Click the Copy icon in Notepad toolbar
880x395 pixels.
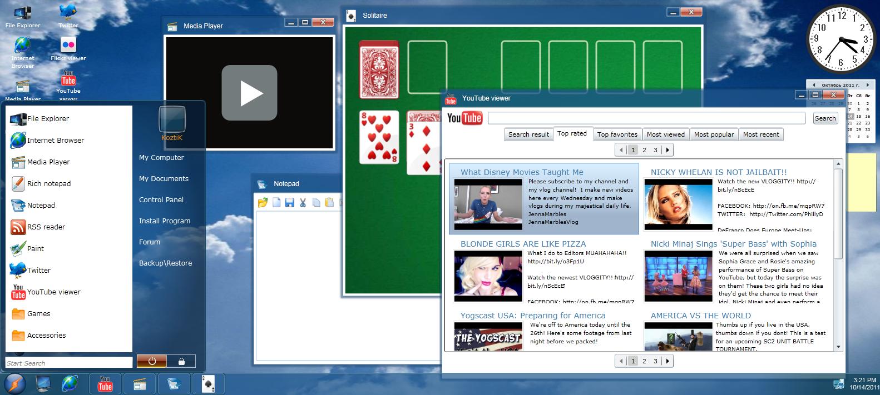point(316,203)
